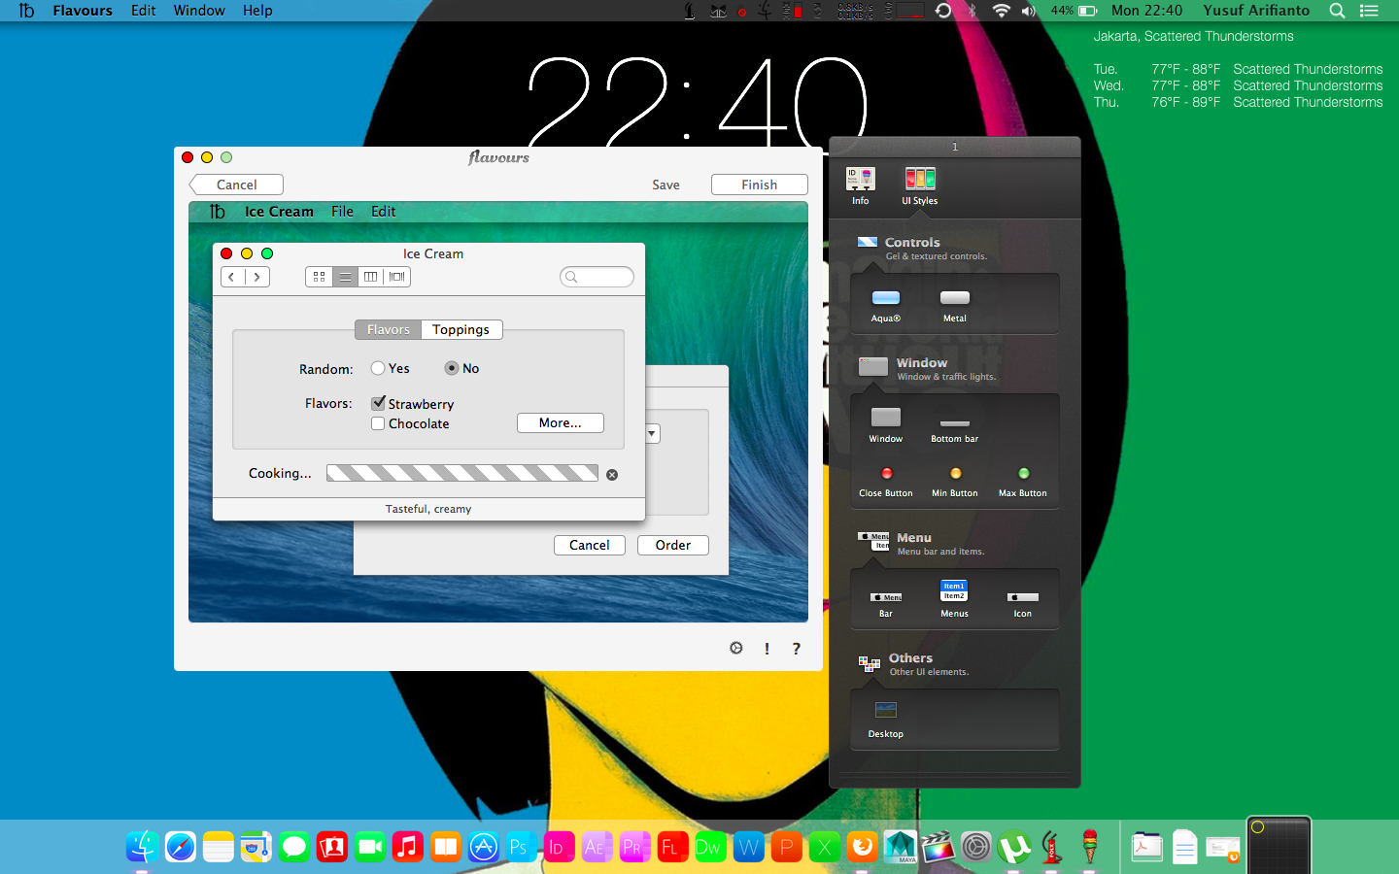This screenshot has width=1399, height=874.
Task: Go back in the Ice Cream preview toolbar
Action: 232,277
